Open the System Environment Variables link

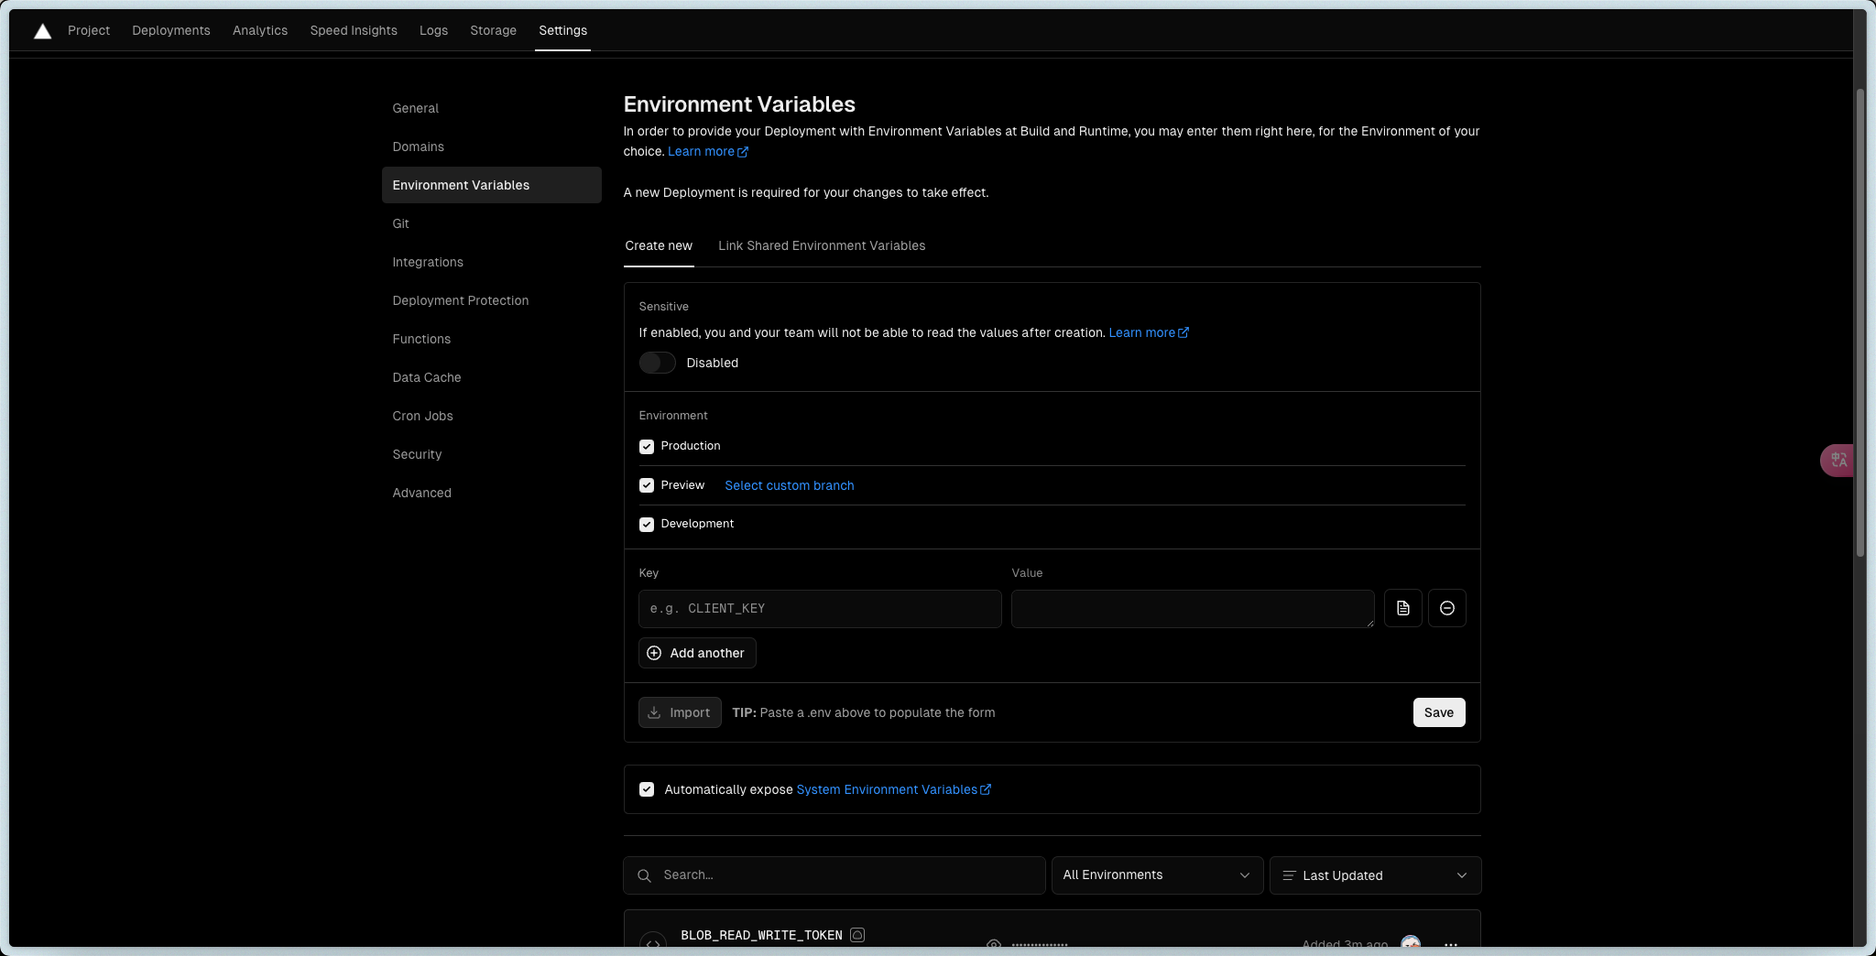(x=893, y=789)
